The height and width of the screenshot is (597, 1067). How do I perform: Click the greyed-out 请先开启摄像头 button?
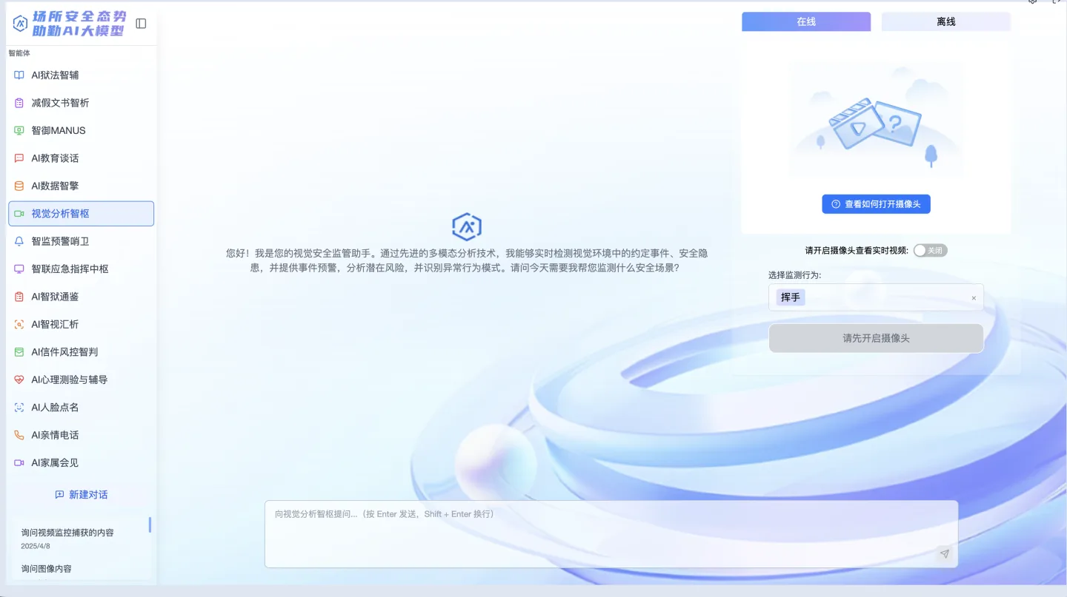876,338
